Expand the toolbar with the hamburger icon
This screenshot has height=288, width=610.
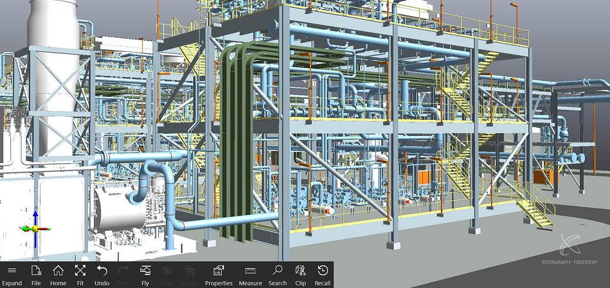coord(12,274)
